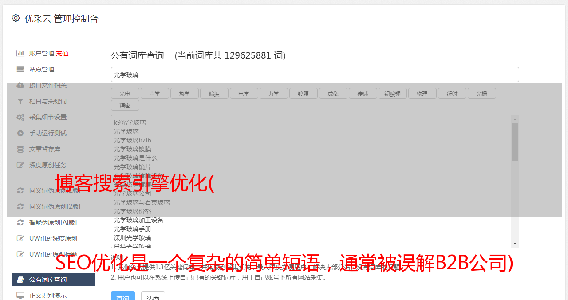Click the red 充值 link
568x300 pixels.
[x=62, y=53]
